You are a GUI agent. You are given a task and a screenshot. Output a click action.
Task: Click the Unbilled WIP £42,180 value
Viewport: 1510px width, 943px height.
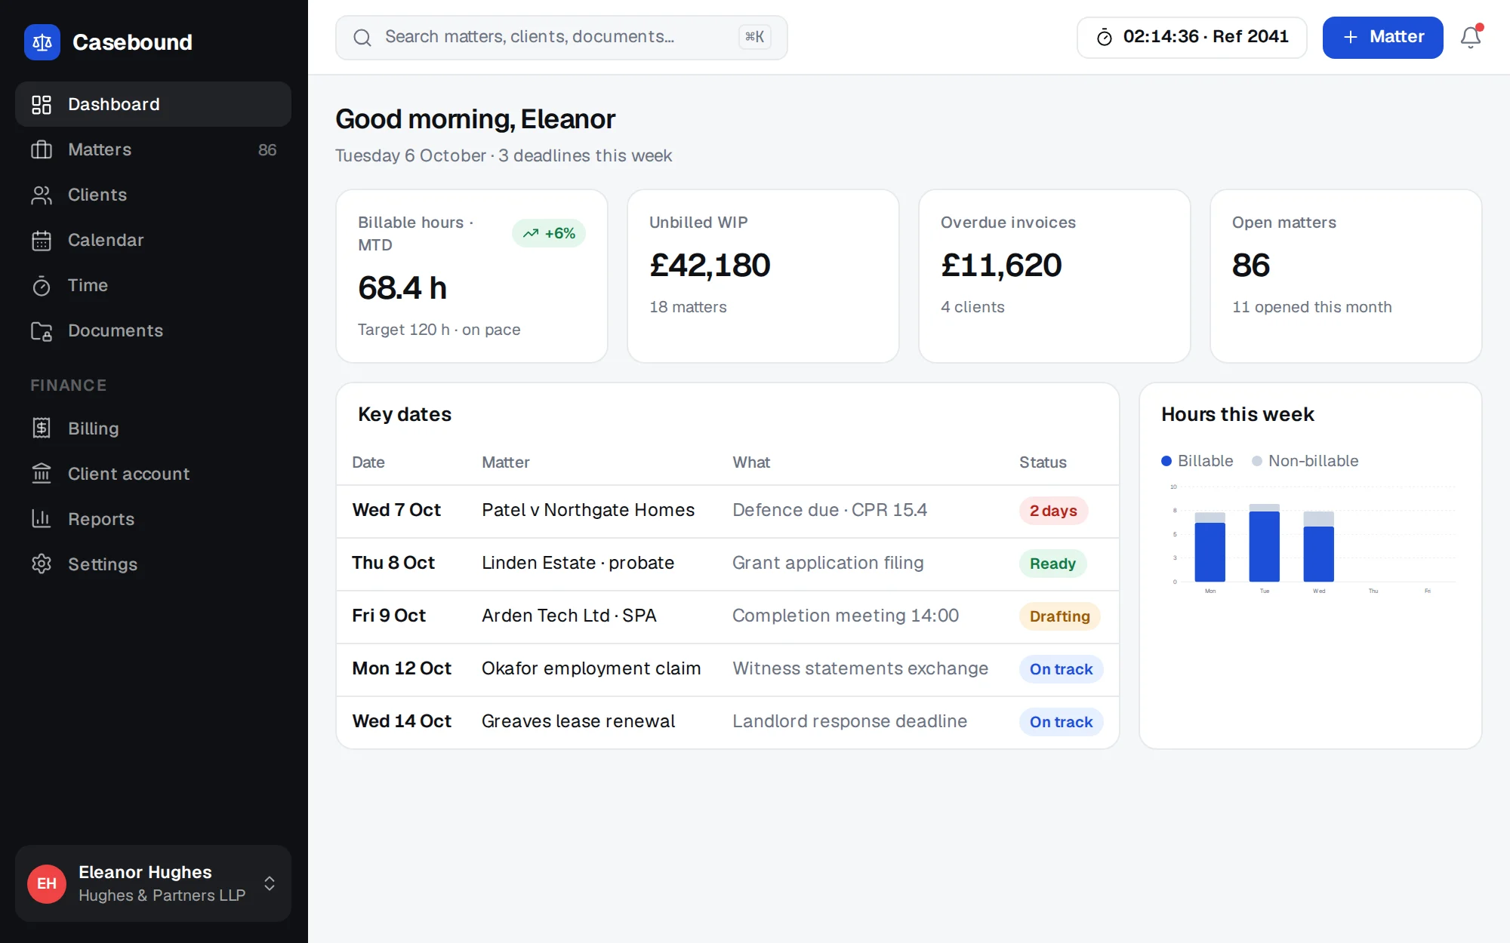(x=710, y=265)
